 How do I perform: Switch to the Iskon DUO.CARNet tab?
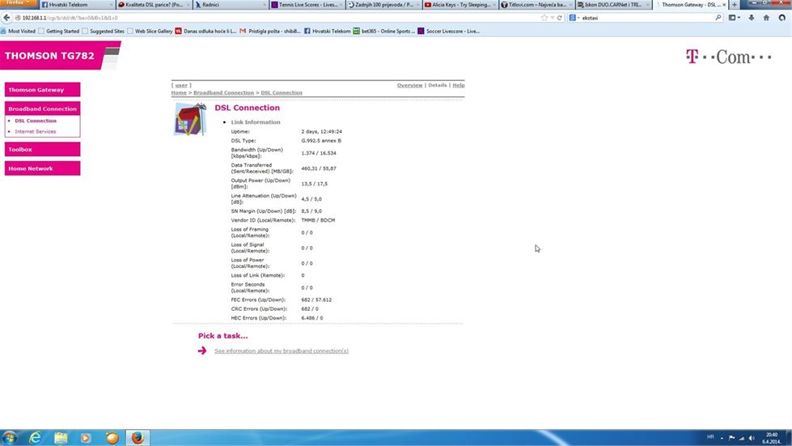[x=614, y=5]
